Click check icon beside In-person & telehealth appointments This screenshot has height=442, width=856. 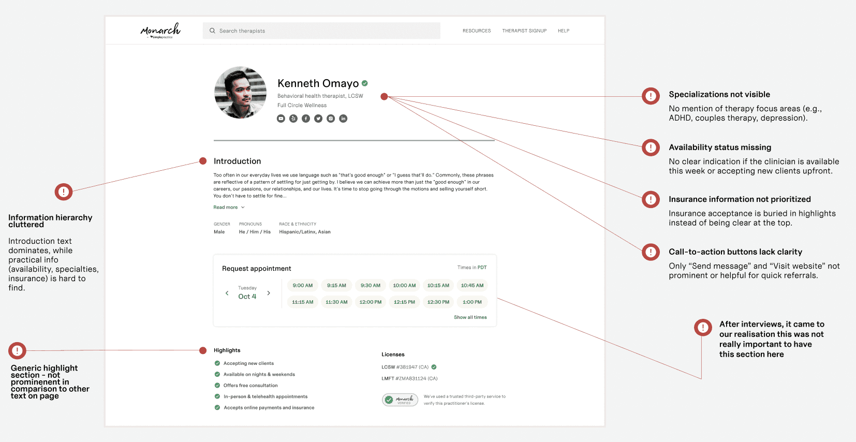(217, 396)
